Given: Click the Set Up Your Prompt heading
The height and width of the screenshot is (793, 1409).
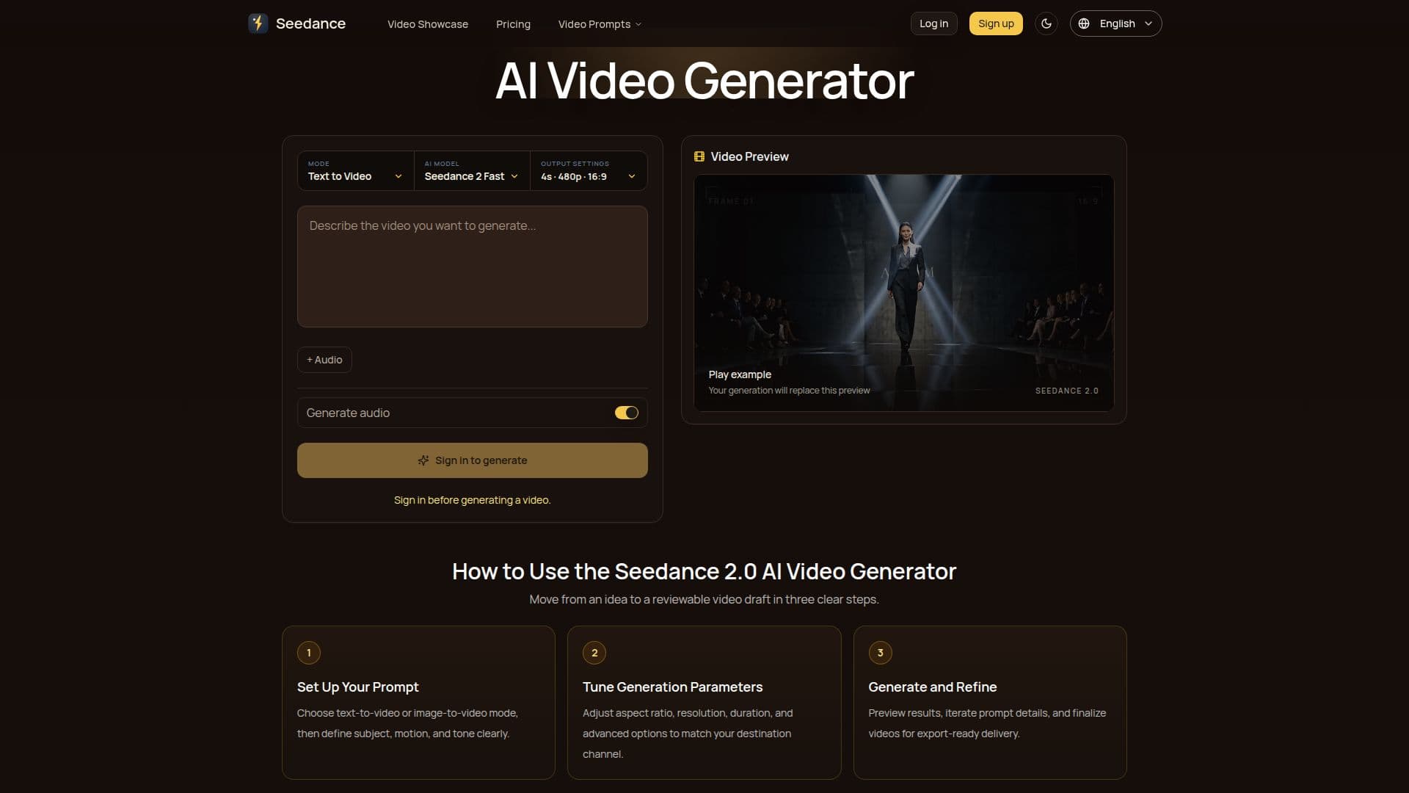Looking at the screenshot, I should coord(358,687).
